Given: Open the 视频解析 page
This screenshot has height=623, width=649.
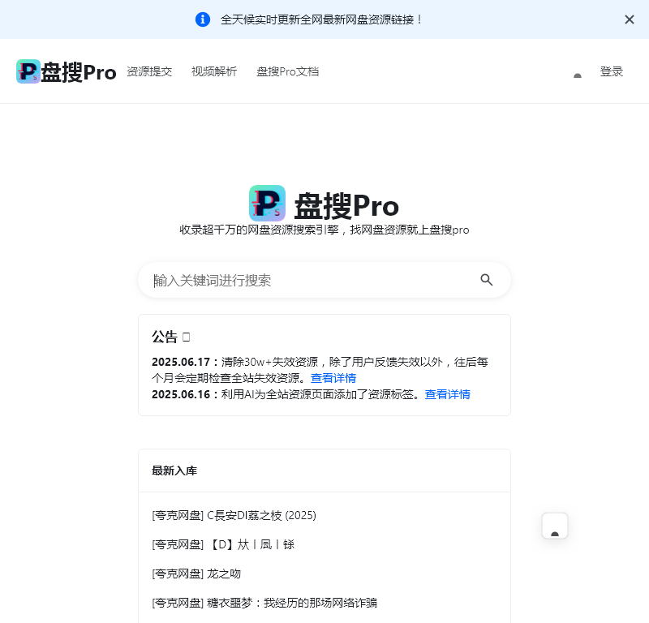Looking at the screenshot, I should [x=214, y=71].
